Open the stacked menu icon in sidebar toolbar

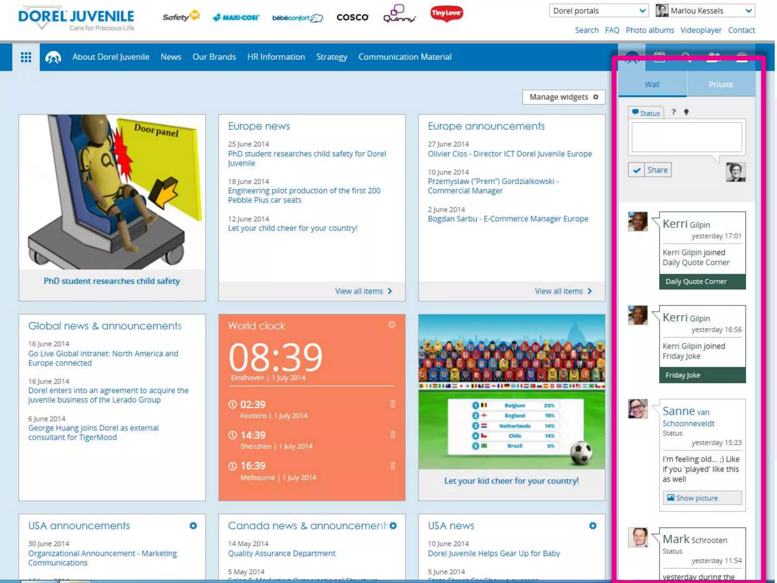click(742, 57)
